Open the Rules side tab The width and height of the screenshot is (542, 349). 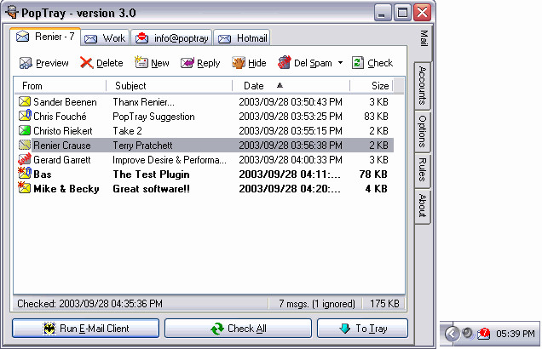423,169
